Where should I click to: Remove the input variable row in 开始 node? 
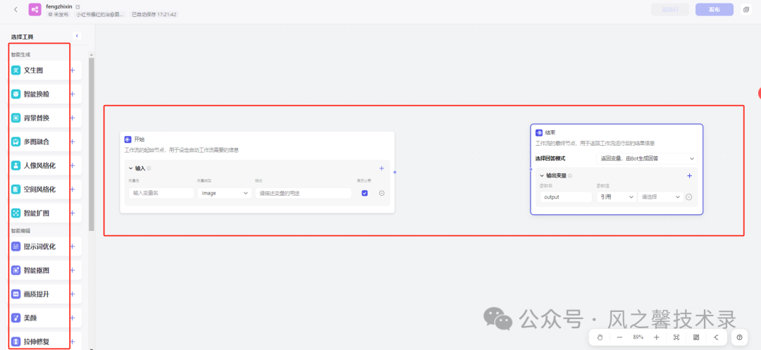click(381, 193)
